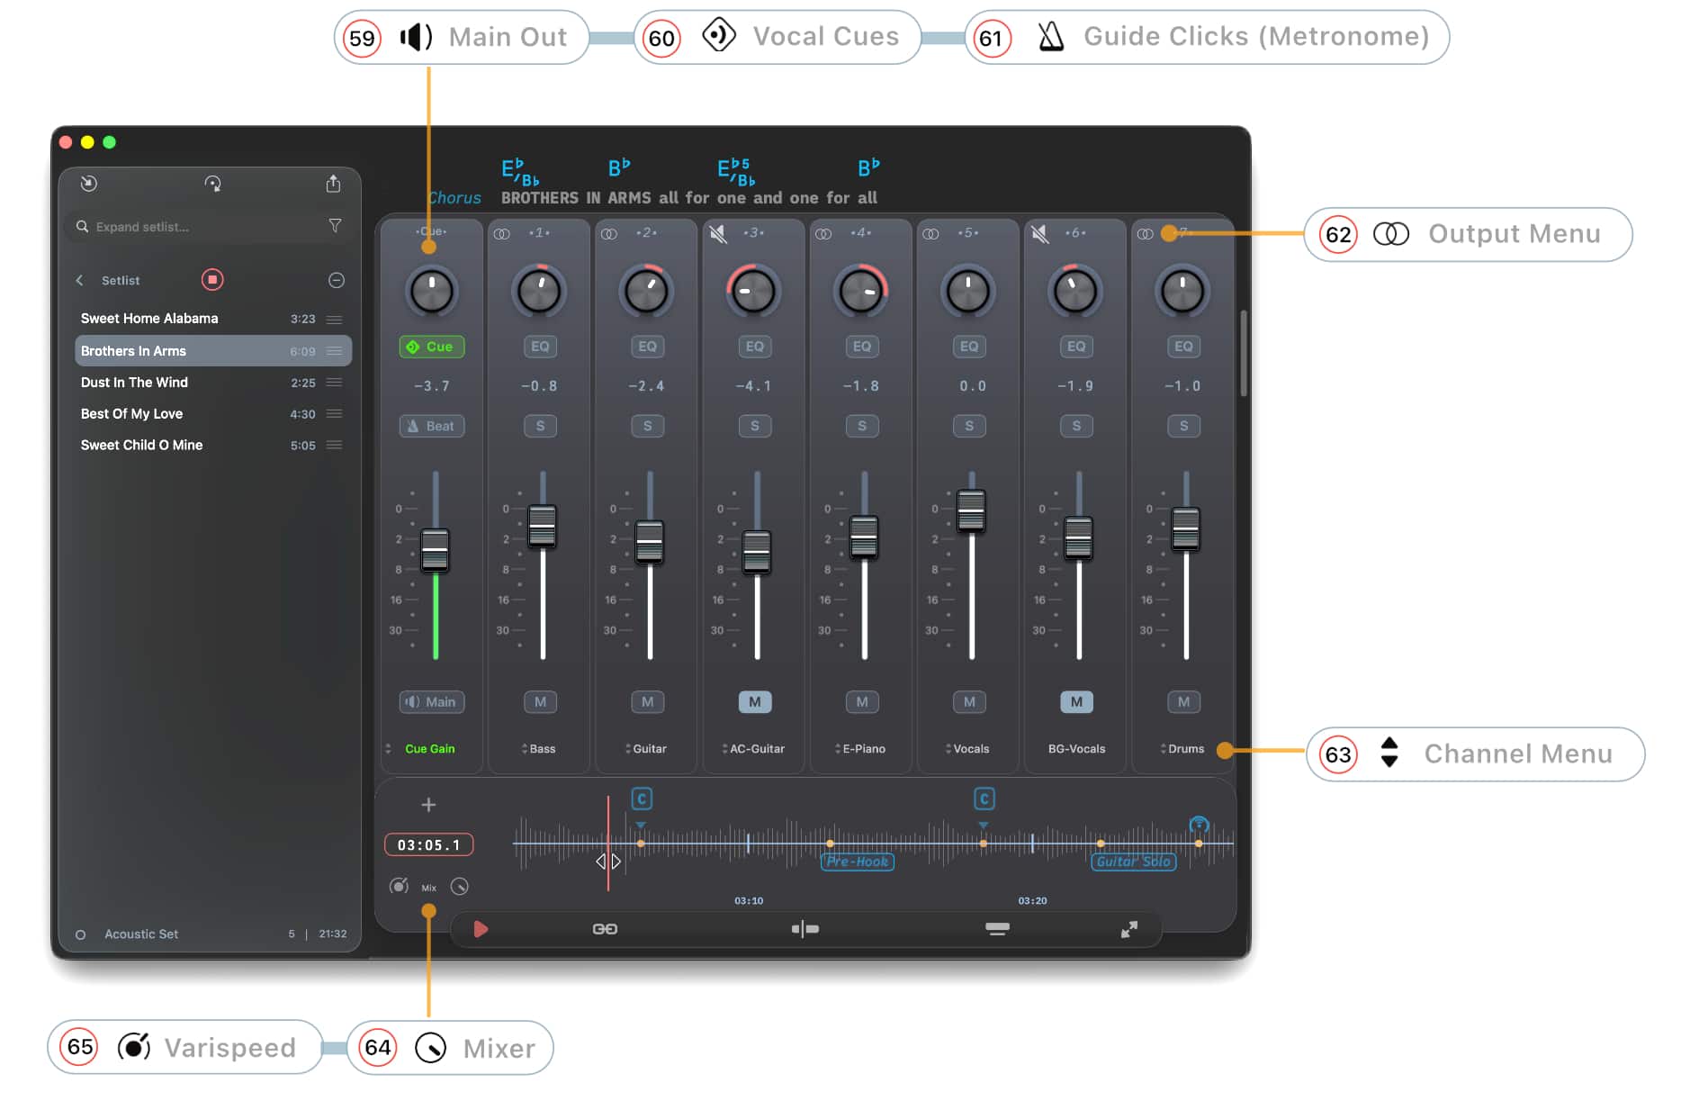Open the output menu on channel 5
The width and height of the screenshot is (1699, 1101).
click(931, 234)
